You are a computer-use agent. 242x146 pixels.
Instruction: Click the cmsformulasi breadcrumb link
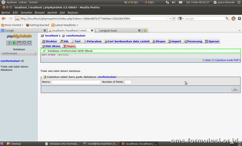76,35
